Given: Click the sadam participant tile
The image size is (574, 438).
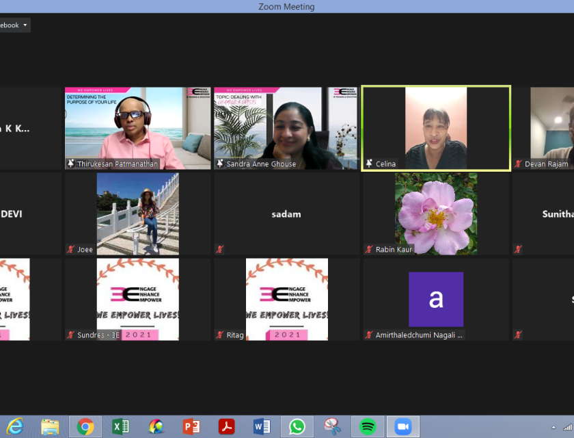Looking at the screenshot, I should tap(286, 214).
